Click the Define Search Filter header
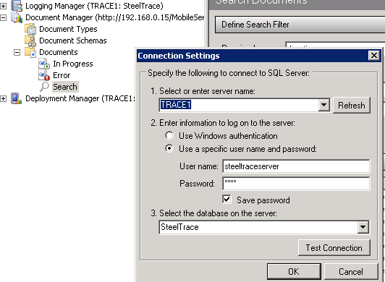Image resolution: width=385 pixels, height=282 pixels. pos(300,25)
